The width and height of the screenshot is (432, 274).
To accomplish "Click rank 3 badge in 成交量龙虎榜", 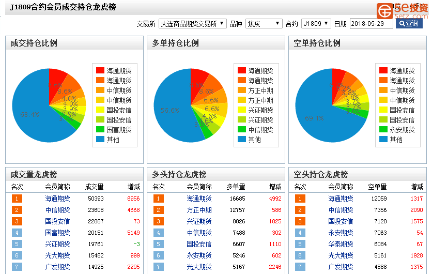I will point(17,221).
